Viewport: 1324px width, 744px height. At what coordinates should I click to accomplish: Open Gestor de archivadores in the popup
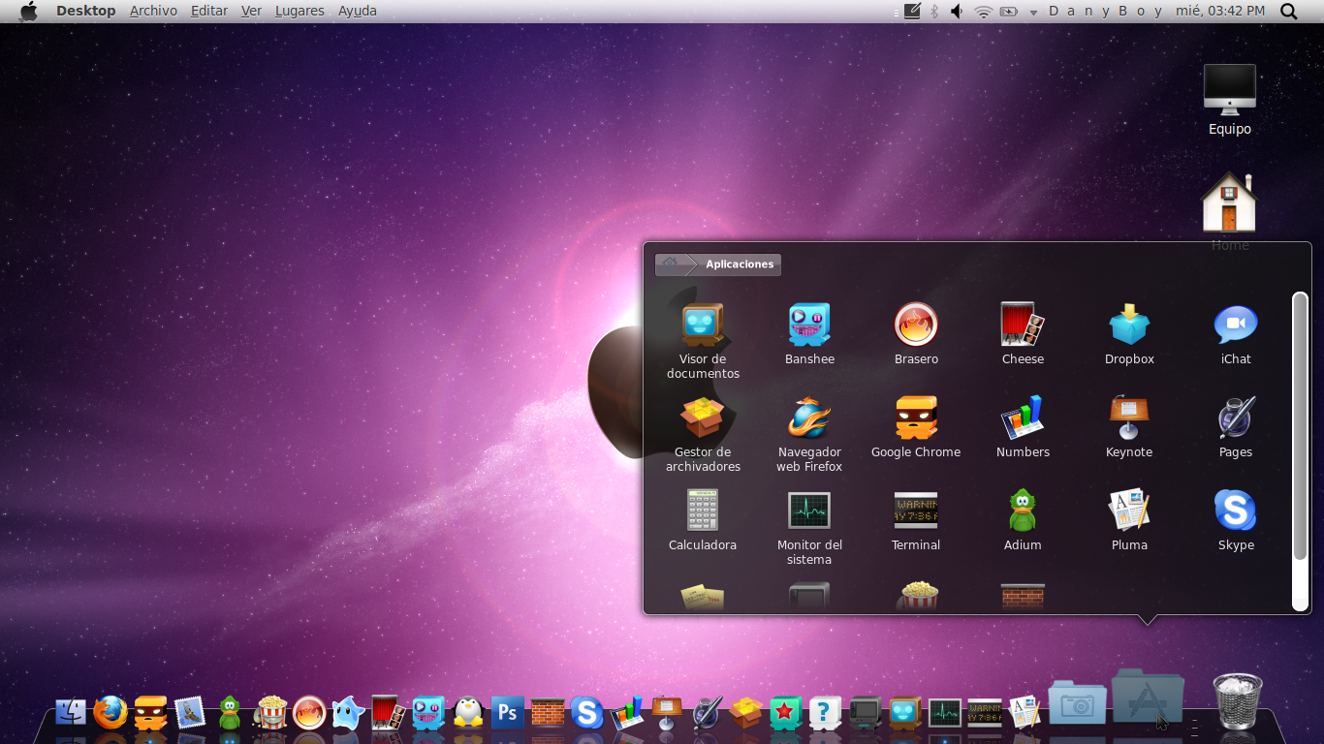click(703, 434)
